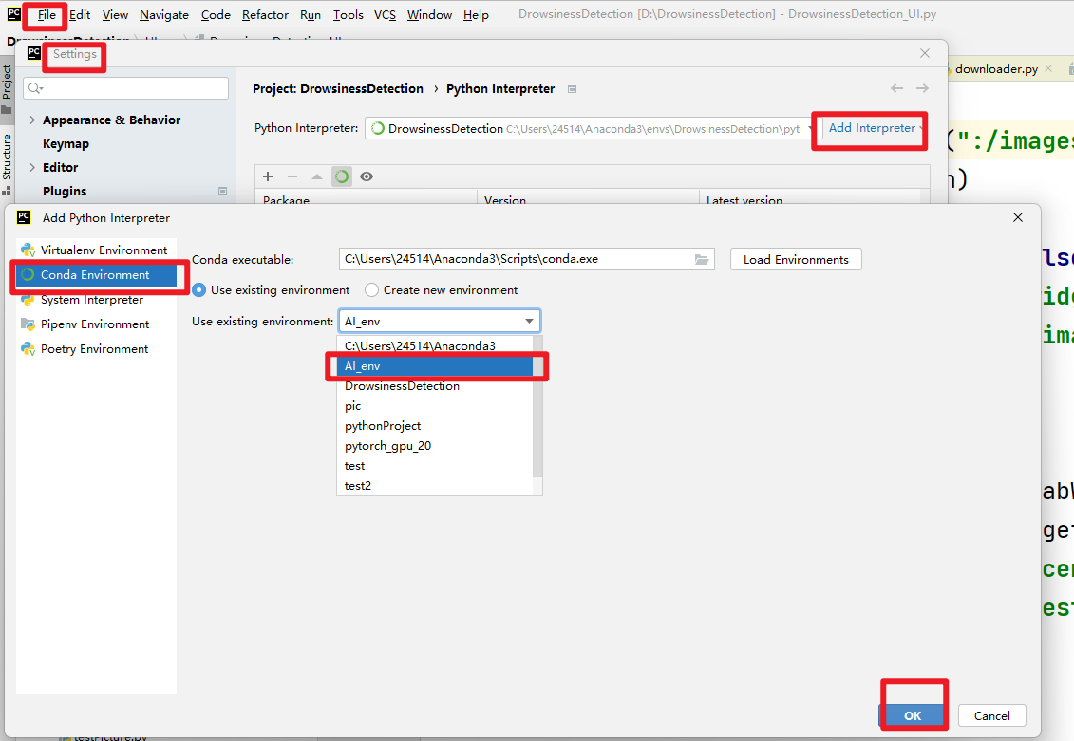Open the Refactor menu
The width and height of the screenshot is (1074, 741).
[x=264, y=14]
